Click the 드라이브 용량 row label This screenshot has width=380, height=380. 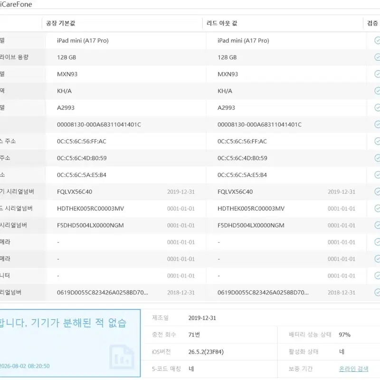coord(14,57)
